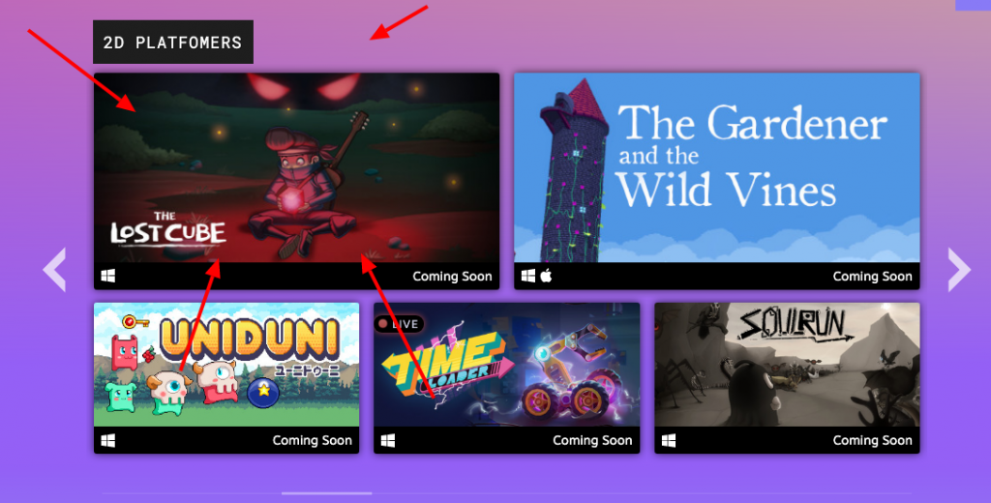Image resolution: width=991 pixels, height=503 pixels.
Task: Open The Lost Cube game capsule
Action: [296, 181]
